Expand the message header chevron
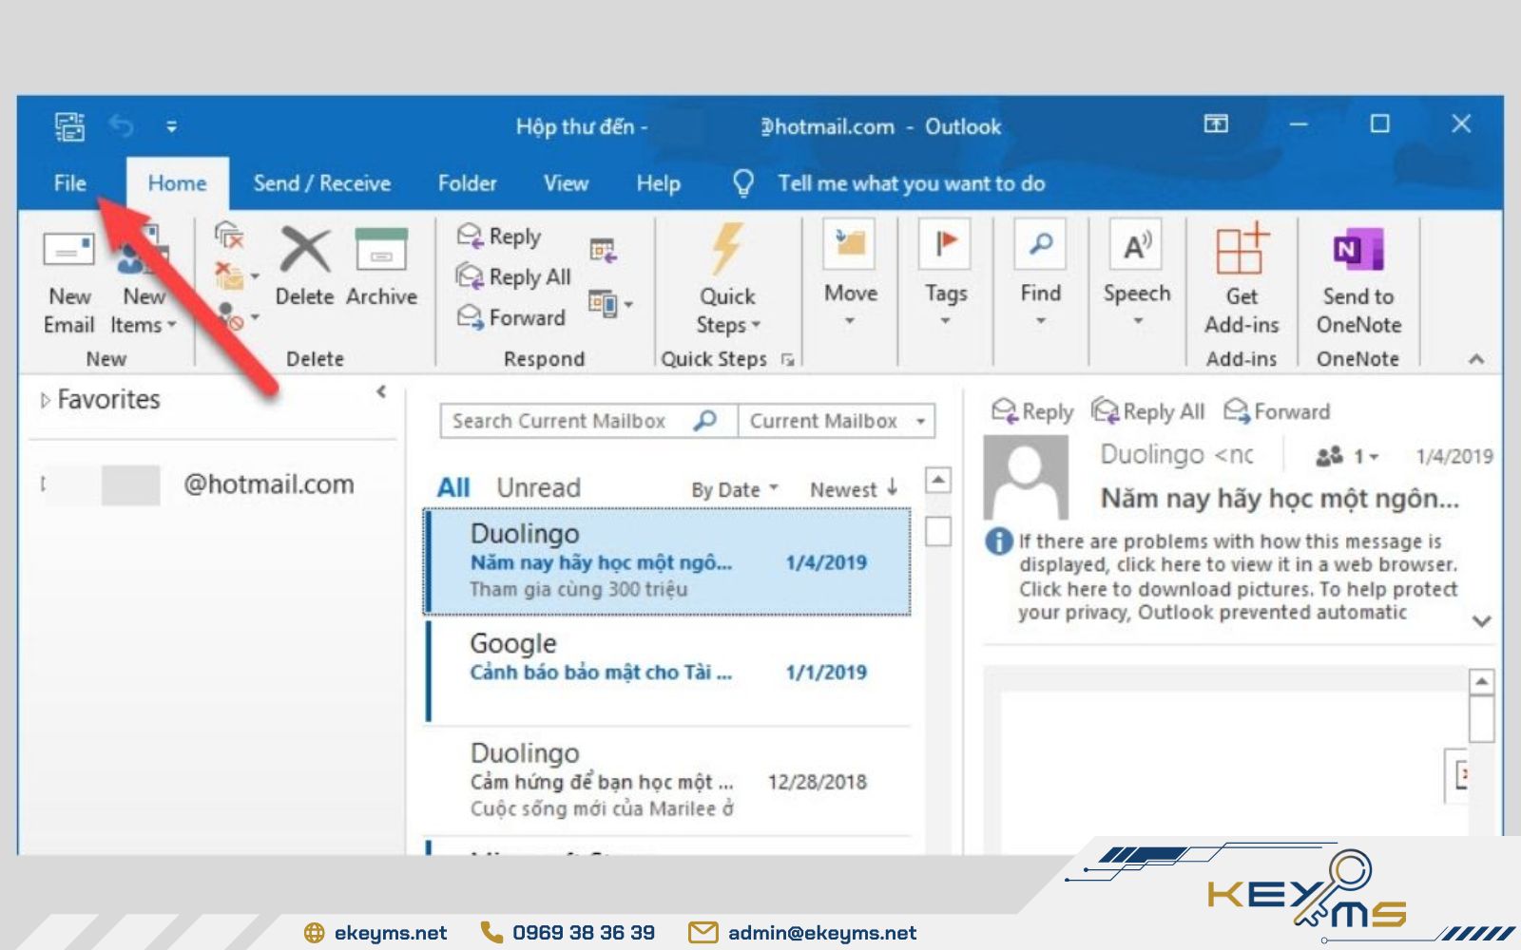 pos(1481,621)
